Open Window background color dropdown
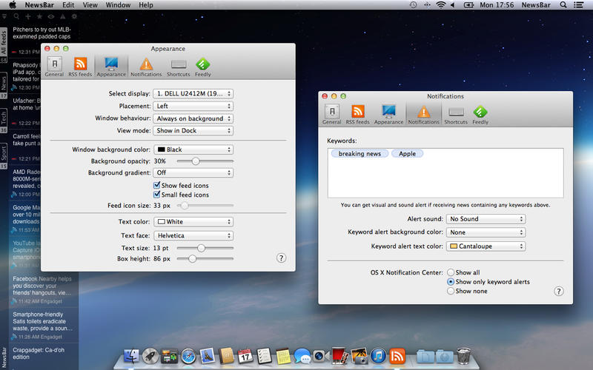Viewport: 593px width, 370px height. [193, 149]
